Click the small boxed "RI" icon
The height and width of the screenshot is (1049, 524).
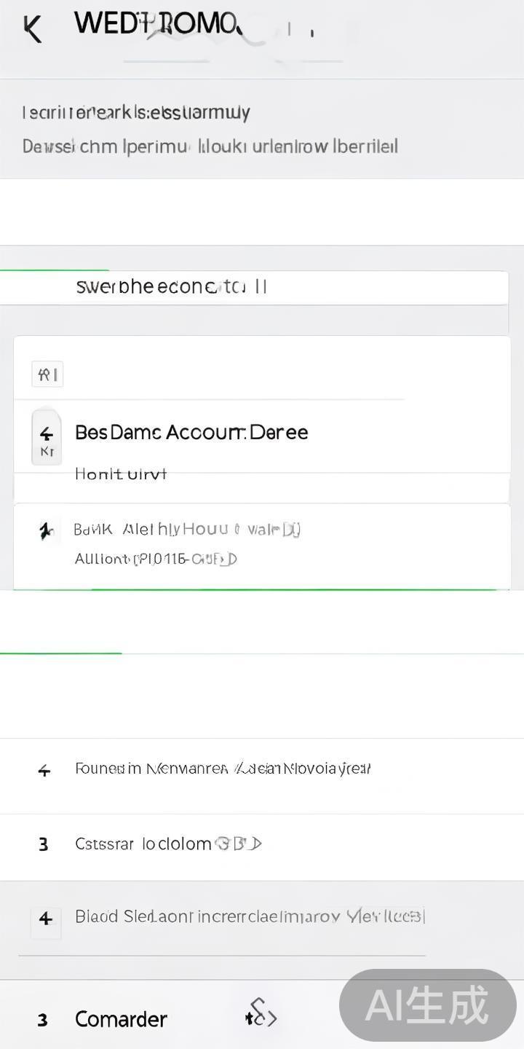click(47, 374)
